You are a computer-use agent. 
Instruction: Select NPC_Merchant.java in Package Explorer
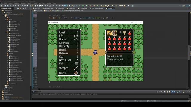point(16,23)
